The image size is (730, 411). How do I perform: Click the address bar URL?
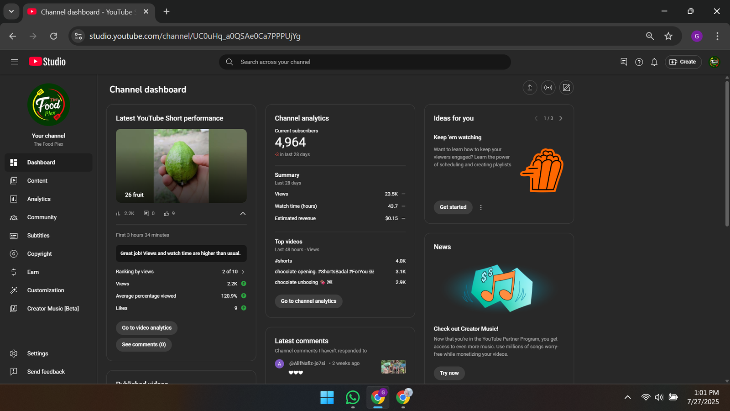(195, 36)
